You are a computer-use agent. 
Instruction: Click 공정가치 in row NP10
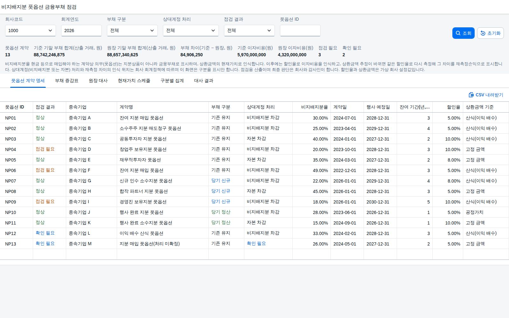click(x=474, y=212)
